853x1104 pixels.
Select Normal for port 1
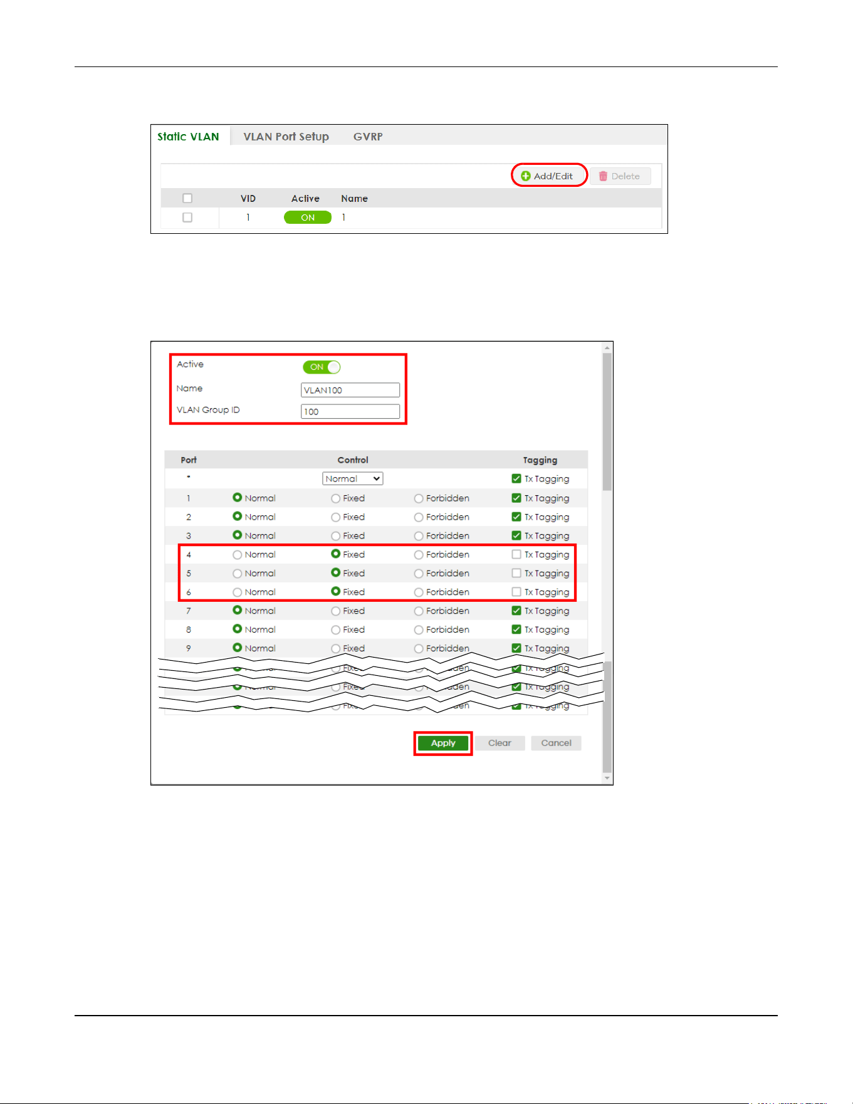click(237, 498)
